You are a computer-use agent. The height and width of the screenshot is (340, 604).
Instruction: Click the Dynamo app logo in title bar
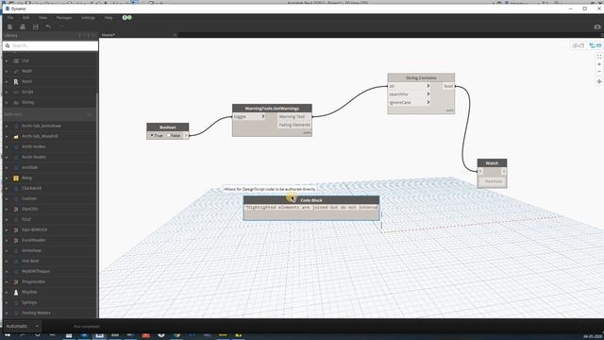click(7, 8)
